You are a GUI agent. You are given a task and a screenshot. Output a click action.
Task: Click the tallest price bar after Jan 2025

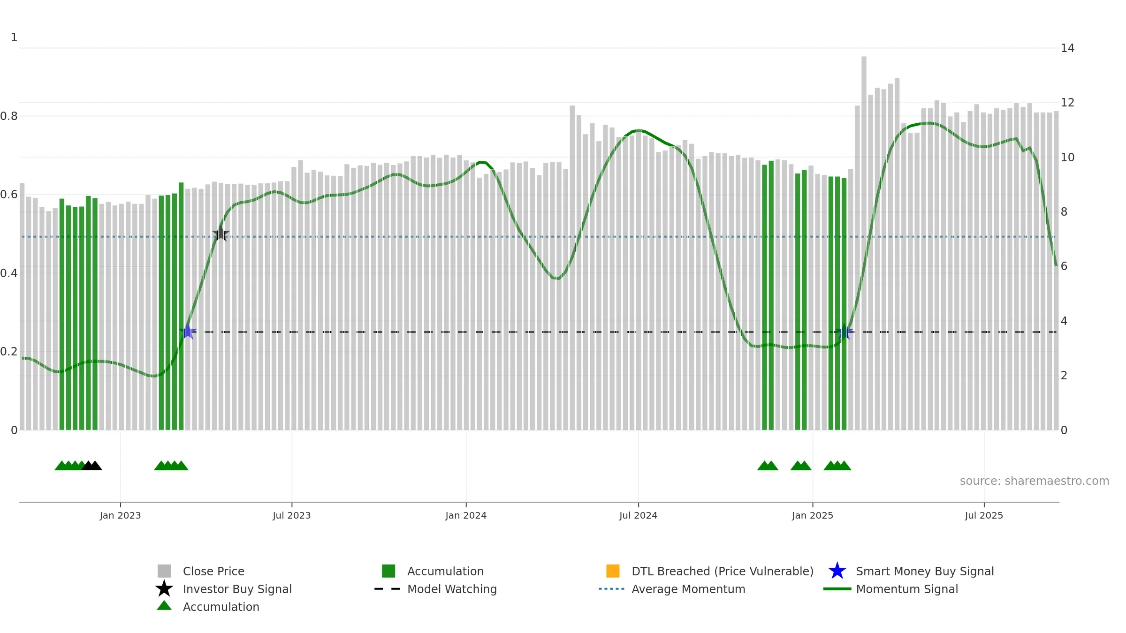point(864,243)
